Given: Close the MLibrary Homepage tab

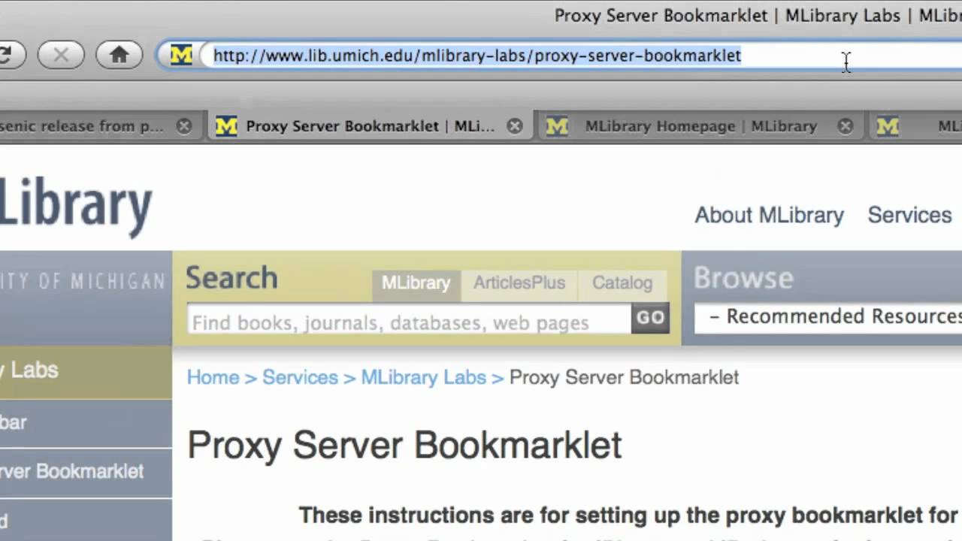Looking at the screenshot, I should (846, 126).
